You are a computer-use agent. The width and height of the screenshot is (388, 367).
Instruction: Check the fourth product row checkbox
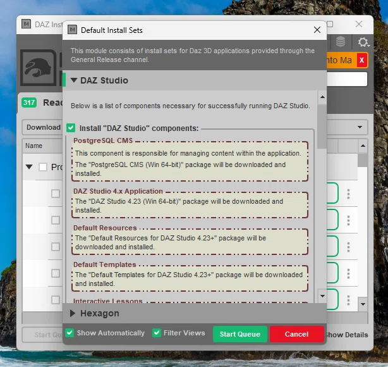tap(56, 273)
